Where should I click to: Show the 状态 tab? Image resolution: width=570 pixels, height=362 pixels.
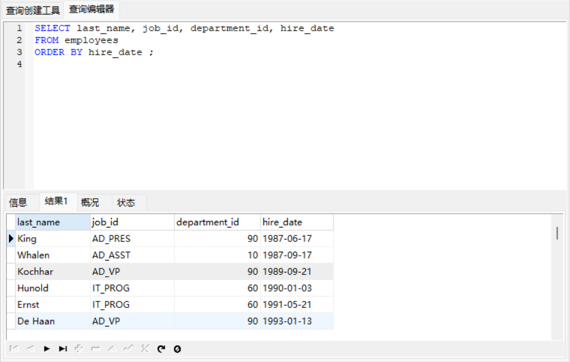coord(126,202)
